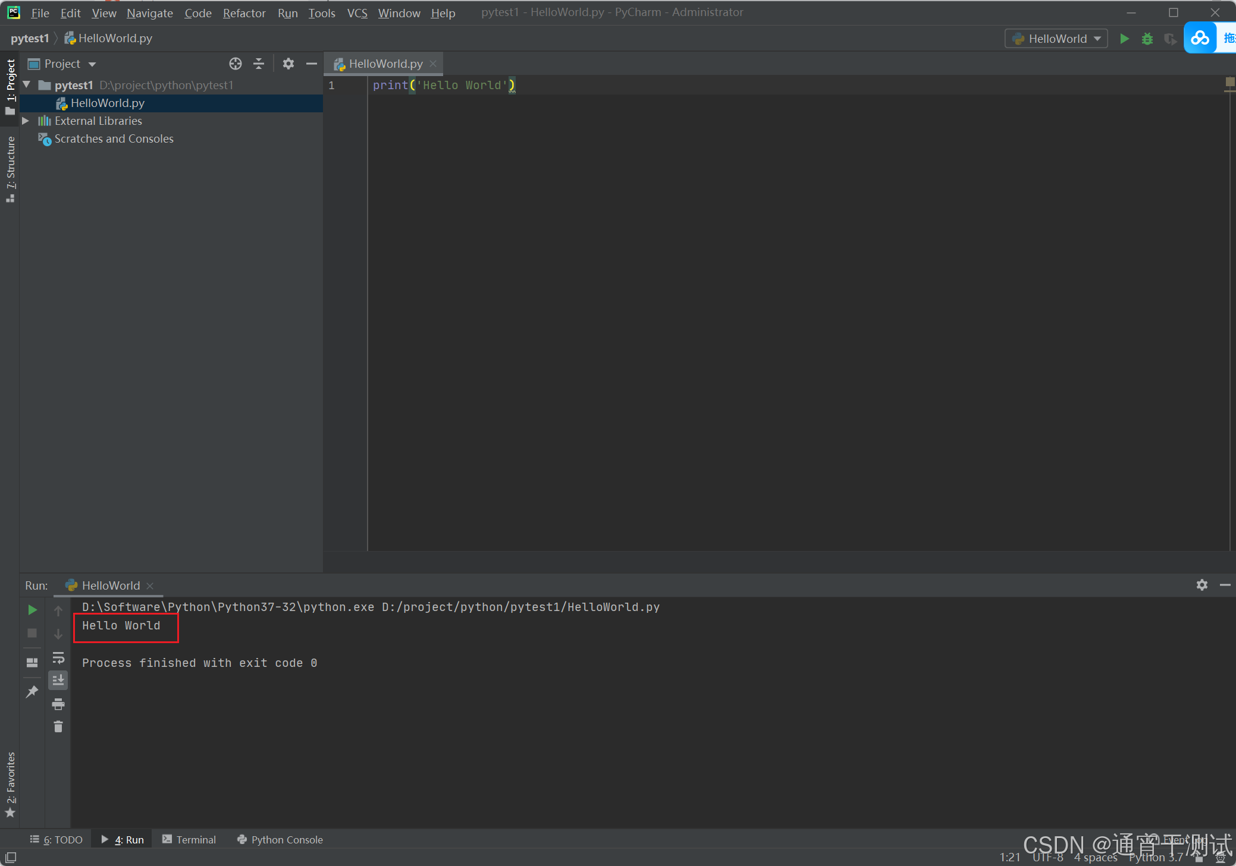This screenshot has width=1236, height=866.
Task: Click the yellow inspection marker in editor
Action: click(1229, 82)
